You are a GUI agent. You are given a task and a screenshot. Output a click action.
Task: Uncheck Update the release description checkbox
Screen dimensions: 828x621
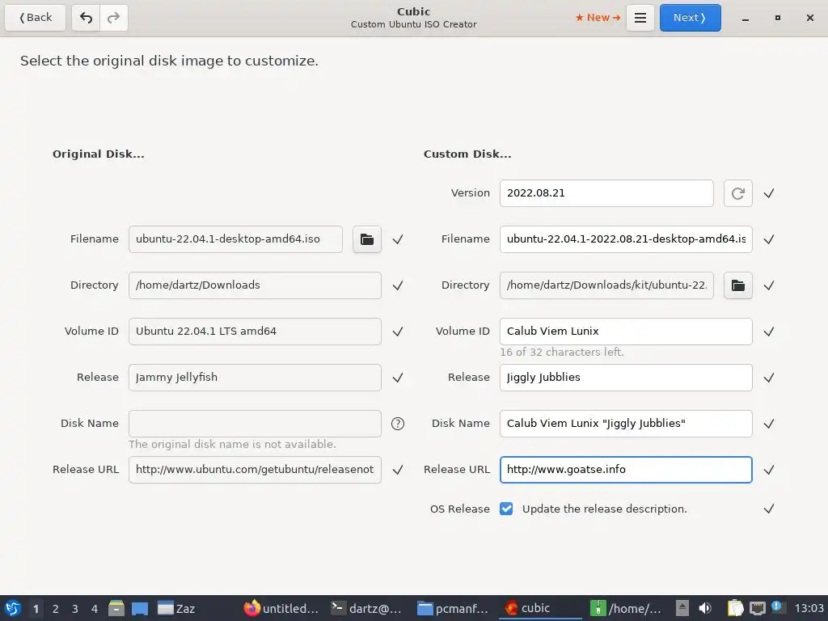(506, 509)
